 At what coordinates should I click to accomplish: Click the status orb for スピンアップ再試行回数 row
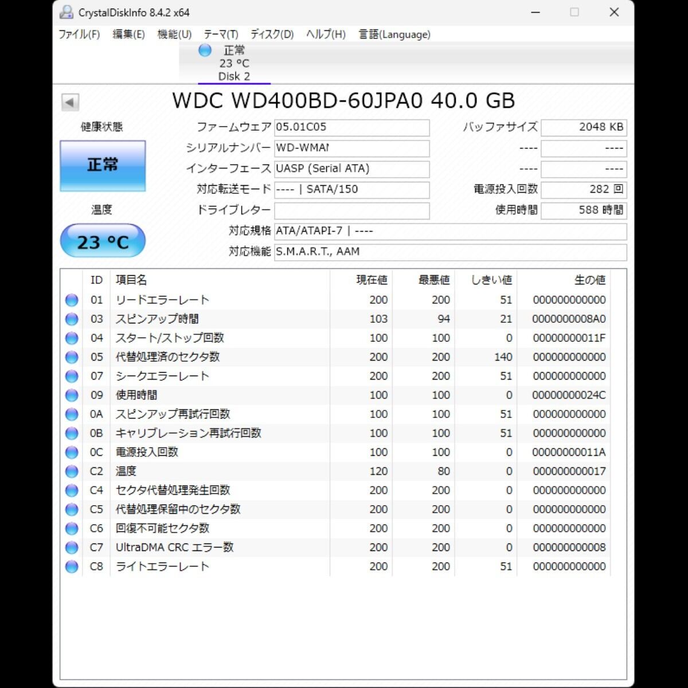72,414
